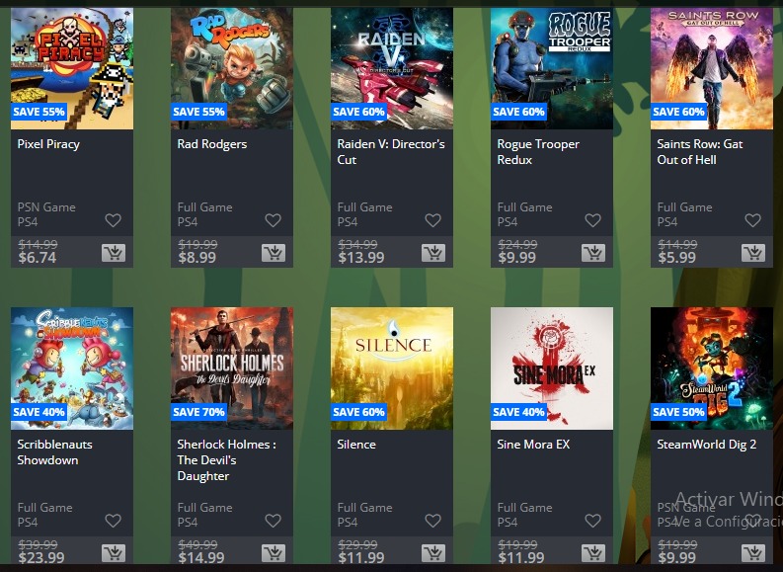783x572 pixels.
Task: Add Sine Mora EX to cart
Action: click(593, 553)
